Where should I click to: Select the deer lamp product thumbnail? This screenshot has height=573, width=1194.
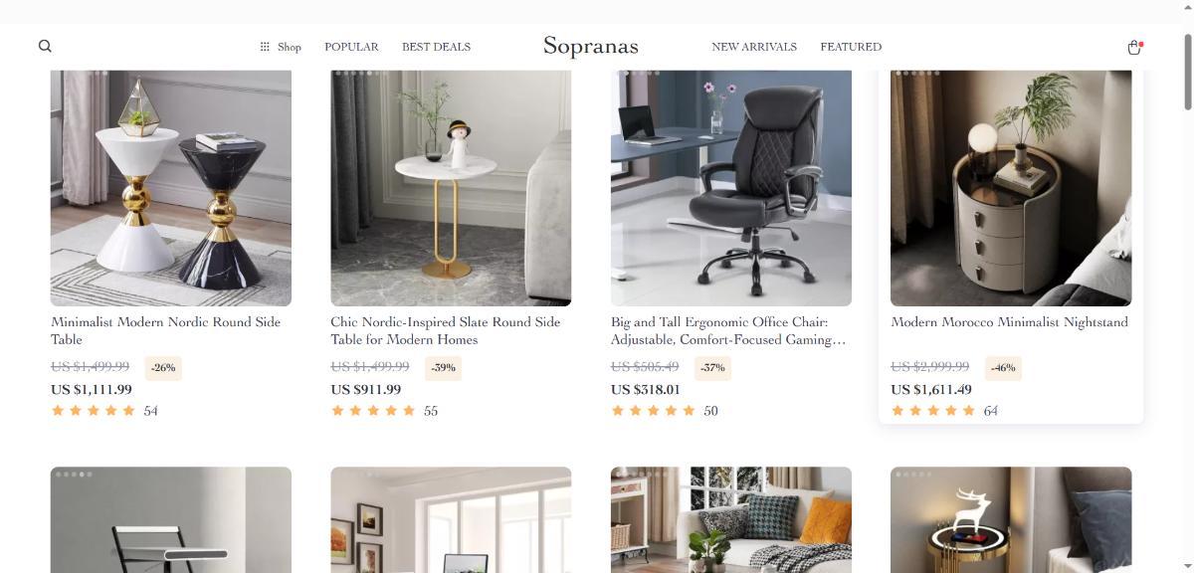tap(1011, 519)
